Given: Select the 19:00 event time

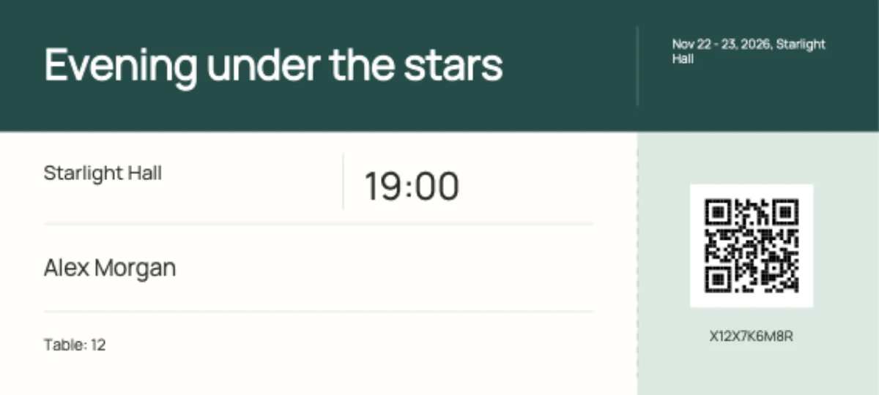Looking at the screenshot, I should [412, 187].
